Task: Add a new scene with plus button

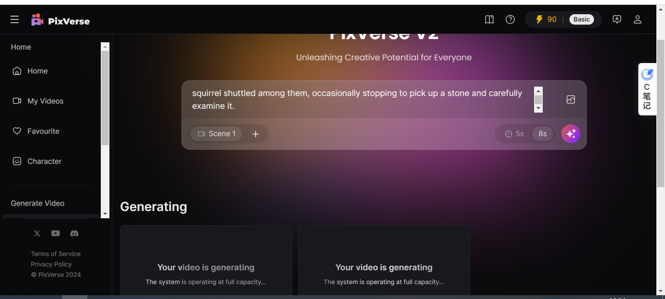Action: click(256, 134)
